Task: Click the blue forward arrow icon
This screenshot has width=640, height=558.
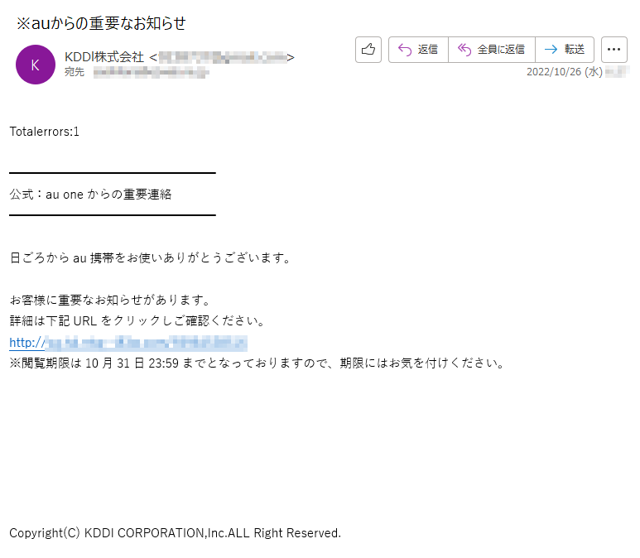Action: pyautogui.click(x=551, y=50)
